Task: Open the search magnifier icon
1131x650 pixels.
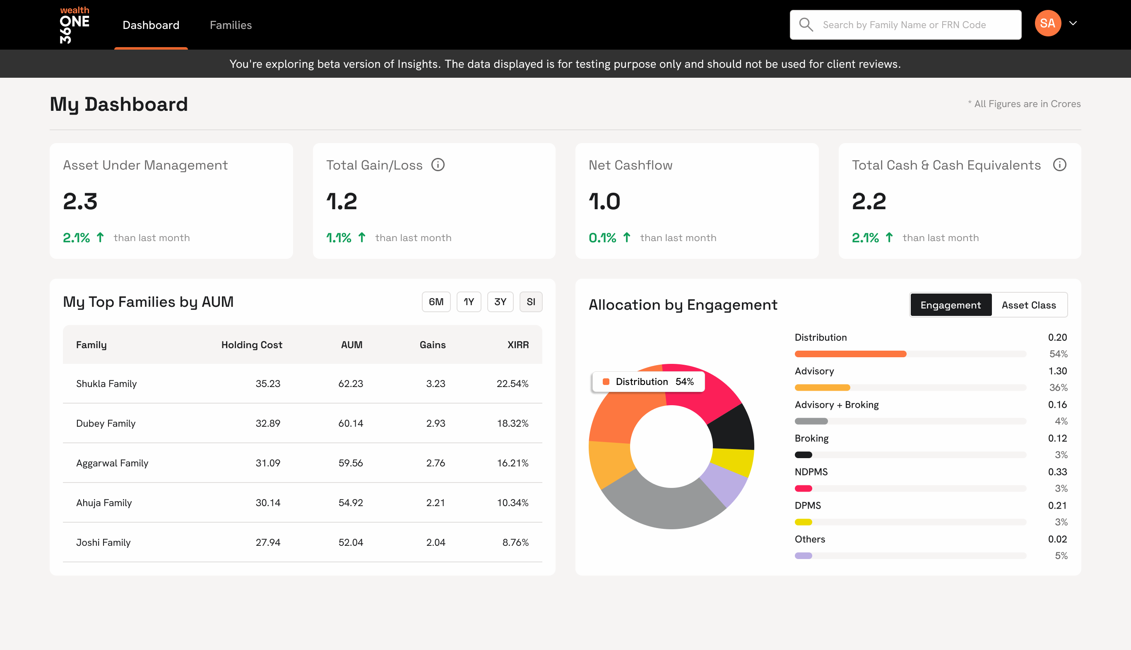Action: (806, 24)
